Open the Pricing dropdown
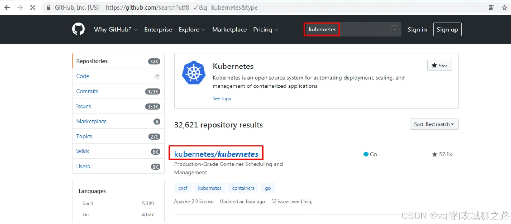 266,30
